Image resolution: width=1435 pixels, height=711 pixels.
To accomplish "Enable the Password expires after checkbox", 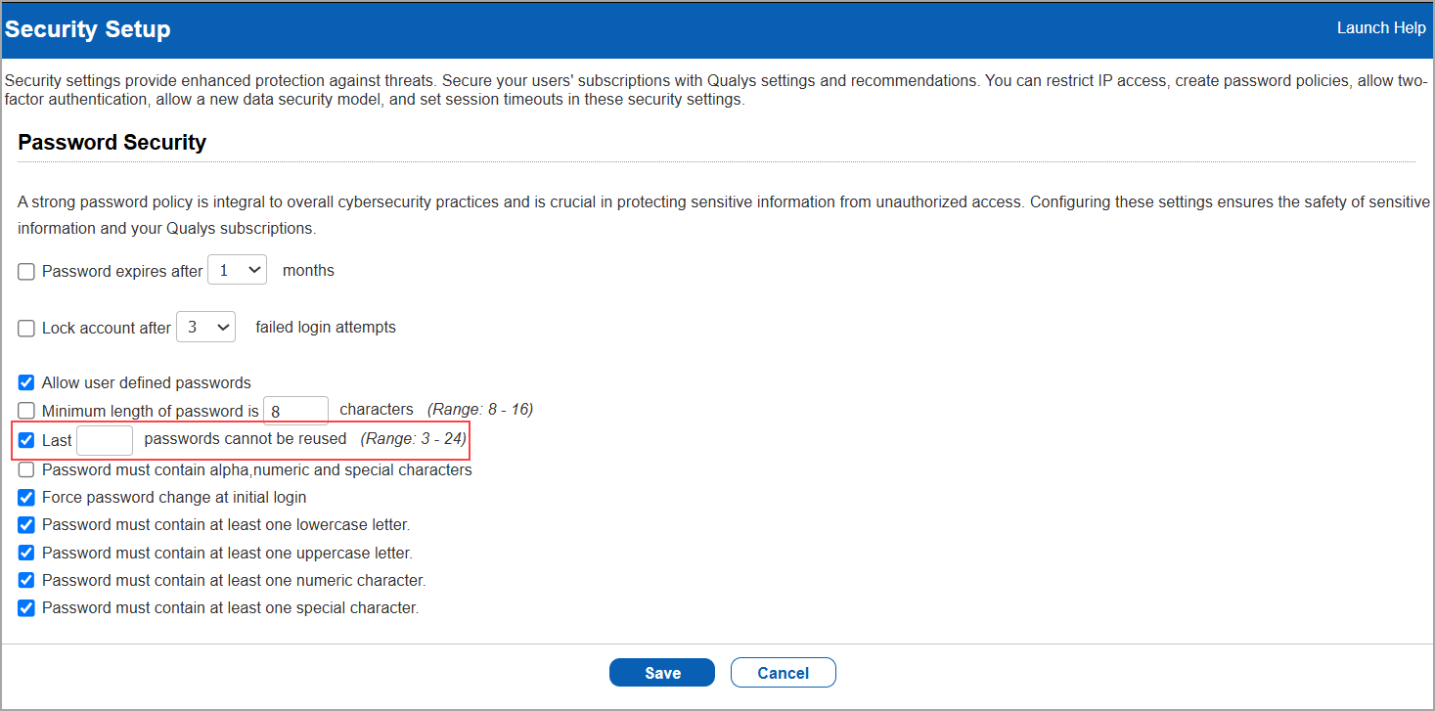I will pyautogui.click(x=26, y=272).
